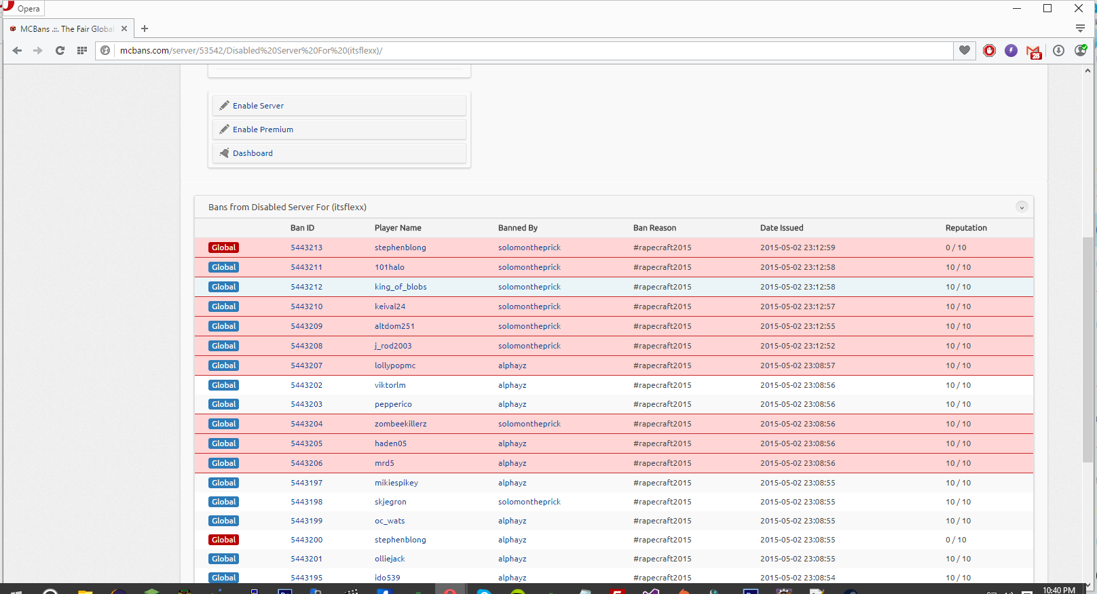Click red Global badge for ban 5443213
This screenshot has height=594, width=1097.
[x=223, y=248]
